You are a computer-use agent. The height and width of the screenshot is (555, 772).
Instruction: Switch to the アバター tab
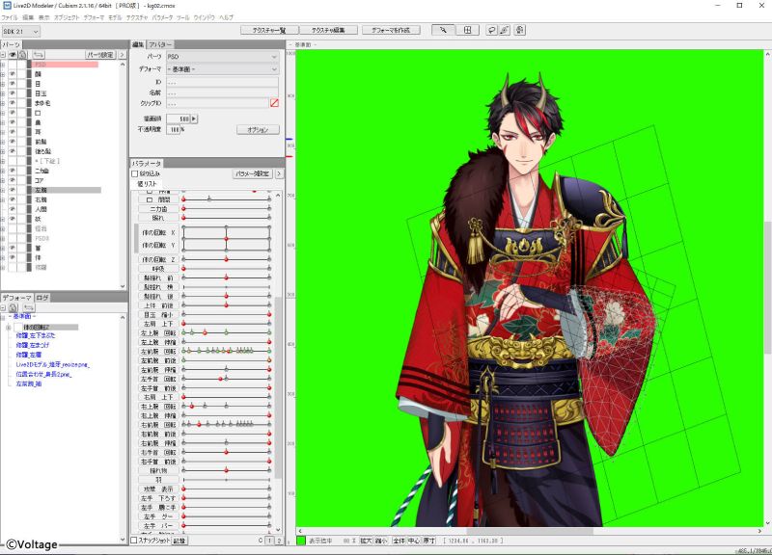click(x=159, y=44)
